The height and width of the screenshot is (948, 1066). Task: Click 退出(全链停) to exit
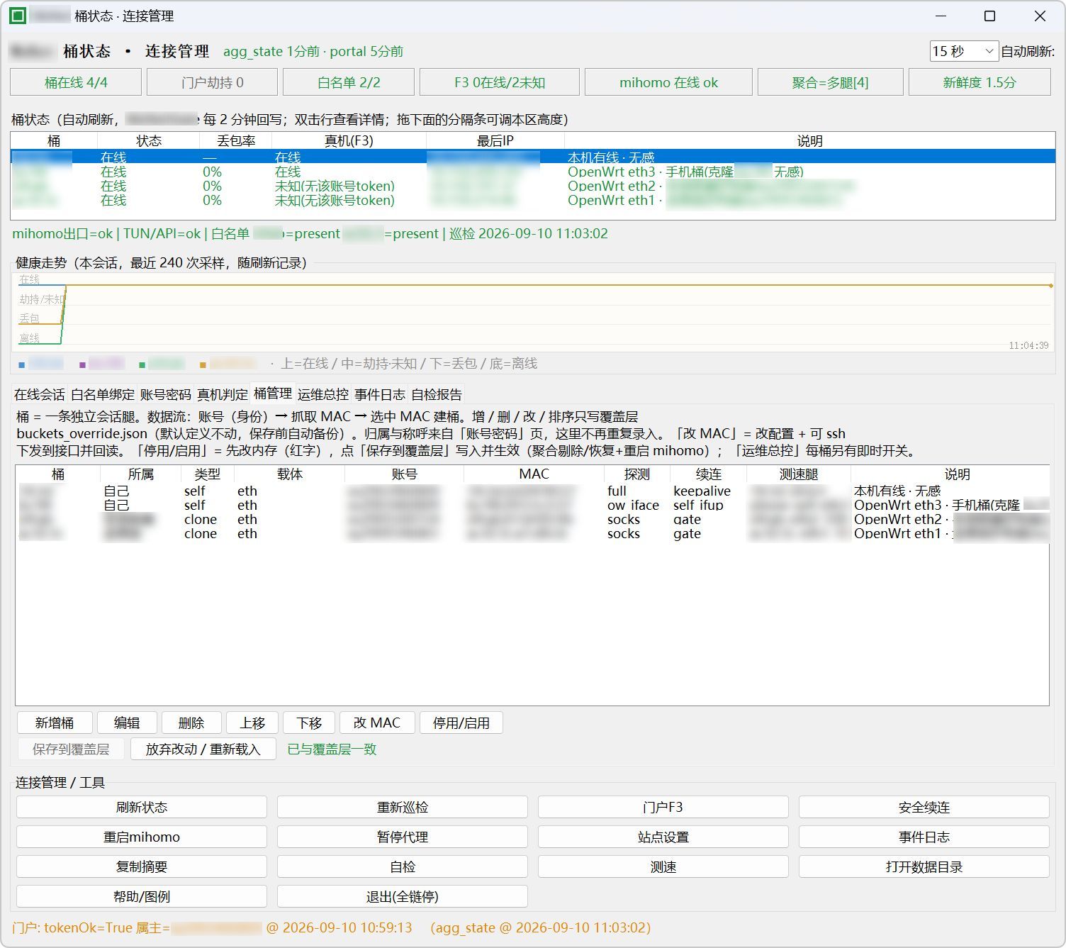pos(403,896)
